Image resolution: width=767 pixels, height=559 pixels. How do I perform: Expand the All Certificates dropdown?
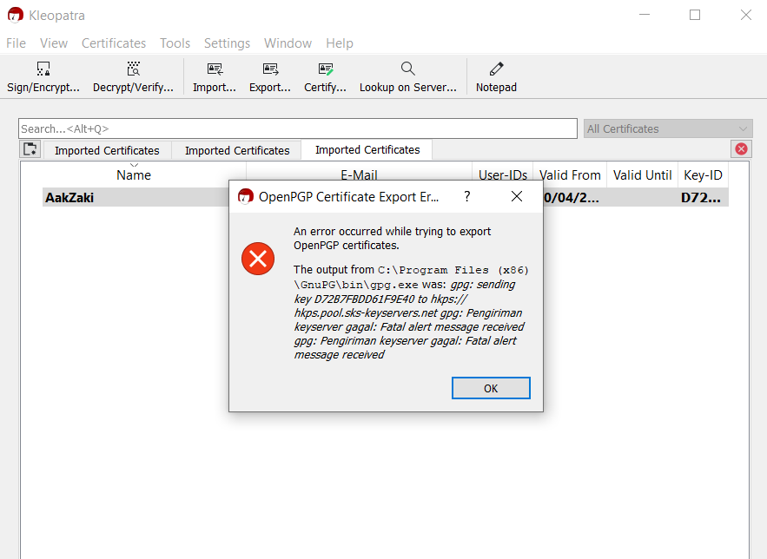668,129
